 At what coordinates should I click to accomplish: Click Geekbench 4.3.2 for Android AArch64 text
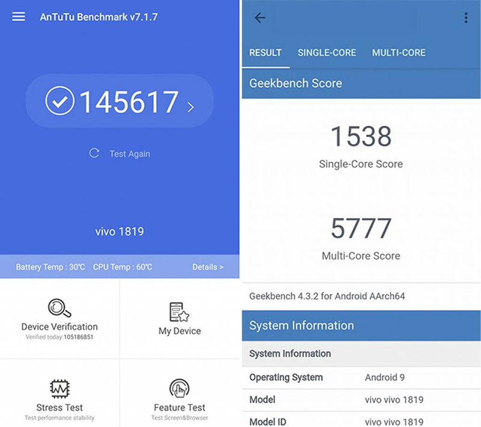[x=327, y=296]
